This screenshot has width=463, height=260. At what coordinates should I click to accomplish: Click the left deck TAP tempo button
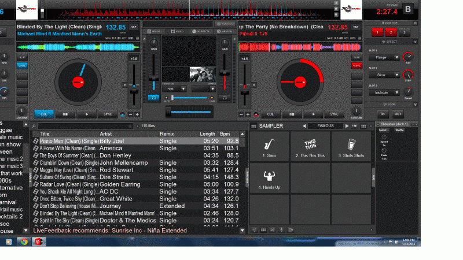pyautogui.click(x=134, y=27)
